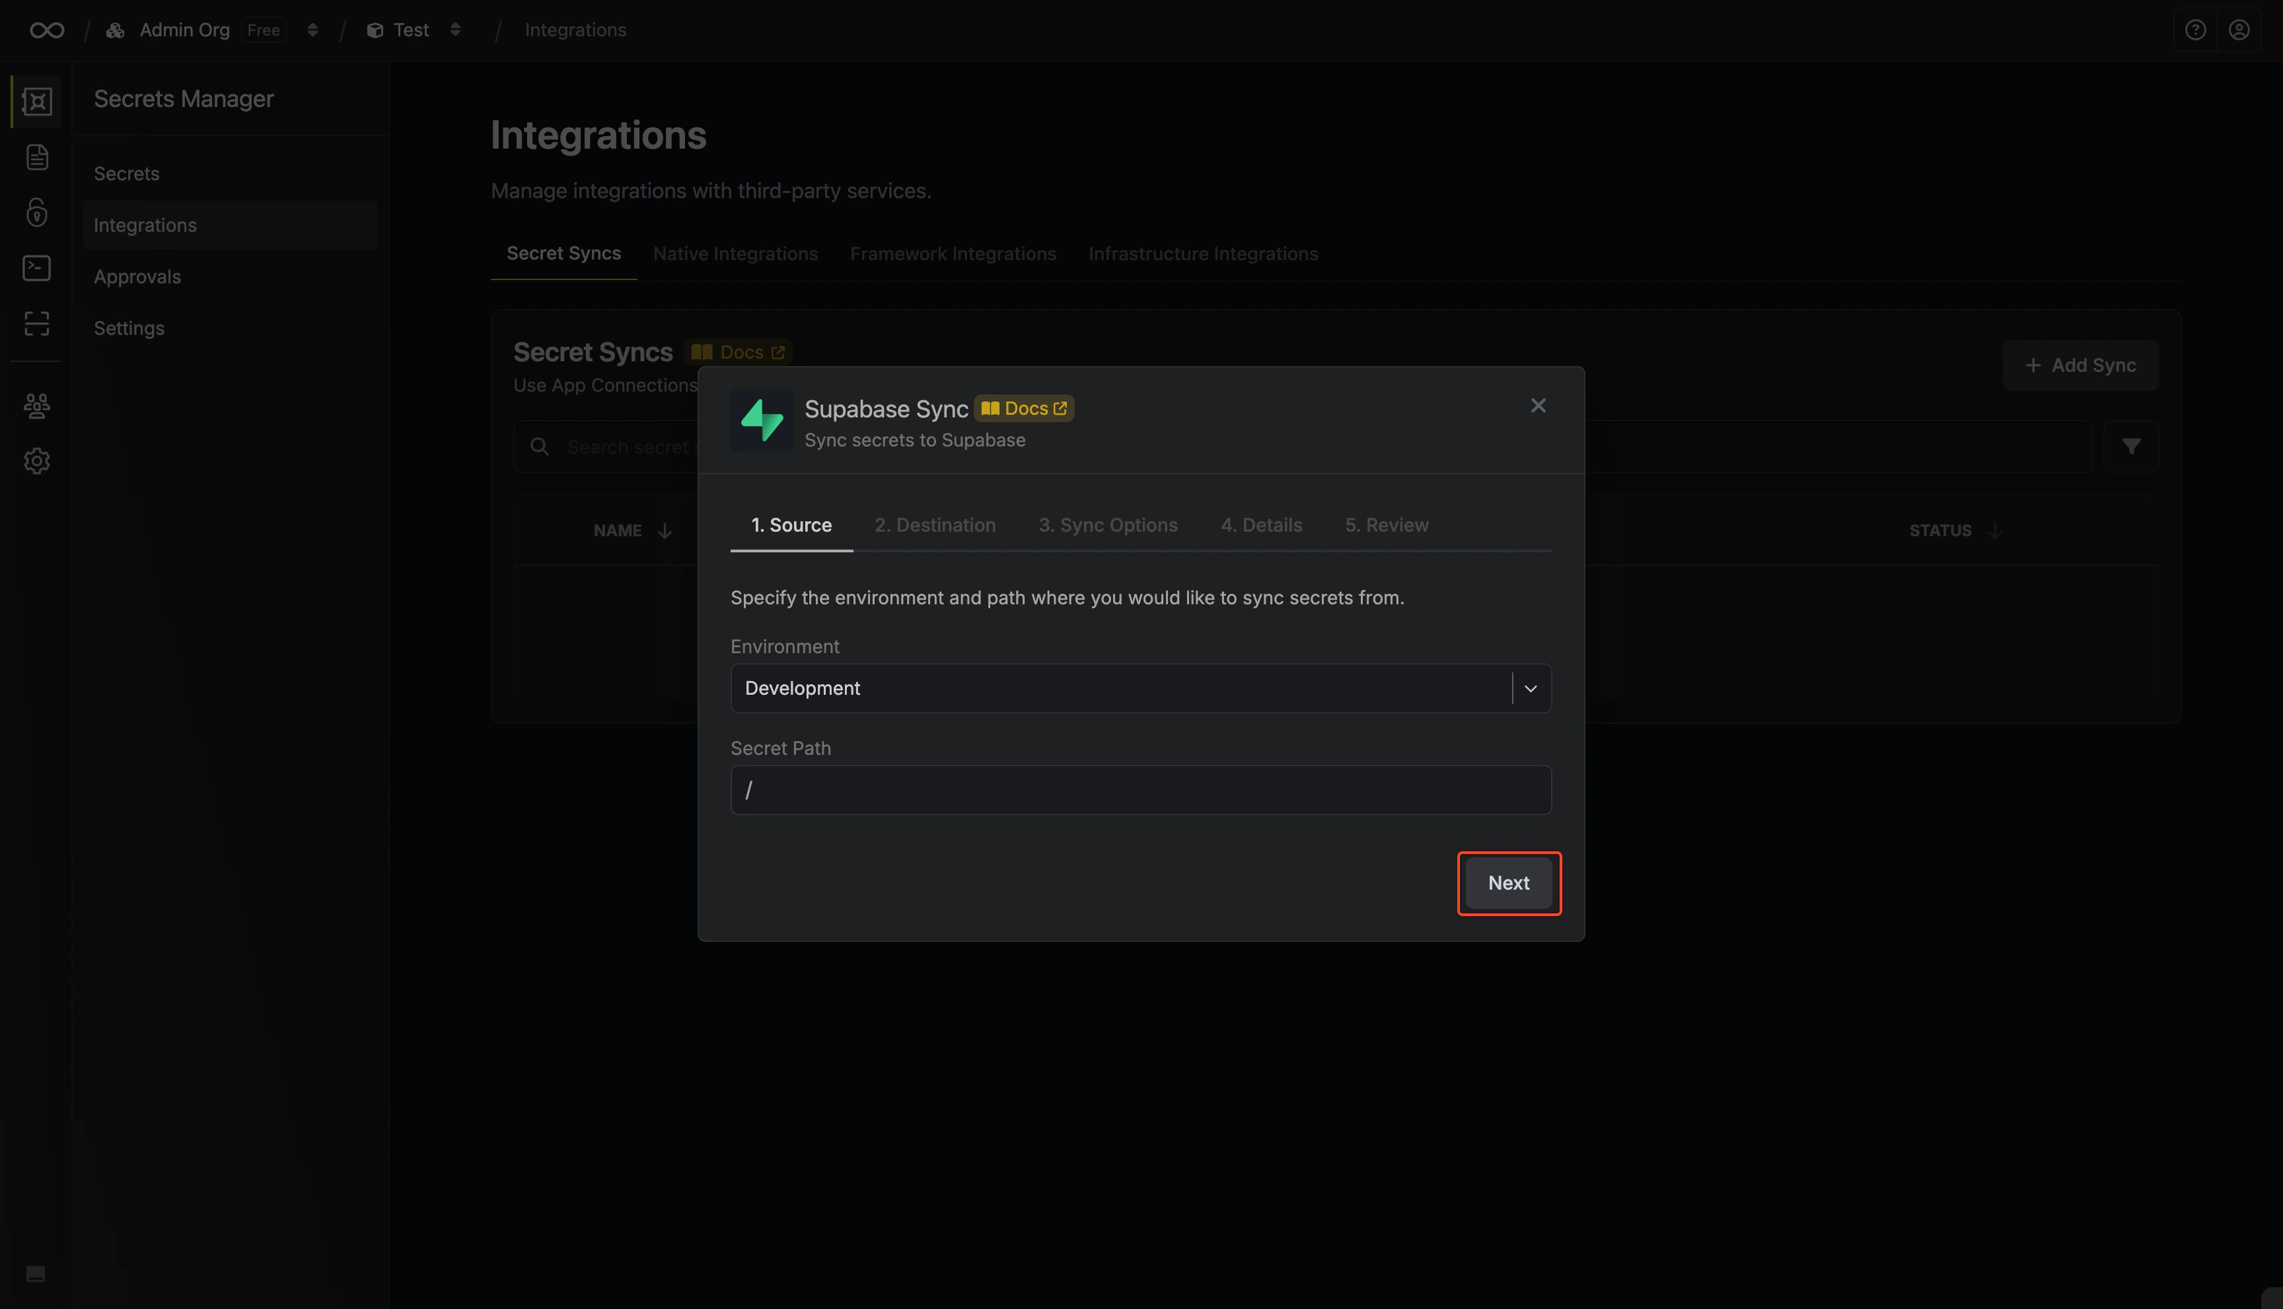Image resolution: width=2283 pixels, height=1309 pixels.
Task: Go to Integrations in the sidebar
Action: click(x=229, y=225)
